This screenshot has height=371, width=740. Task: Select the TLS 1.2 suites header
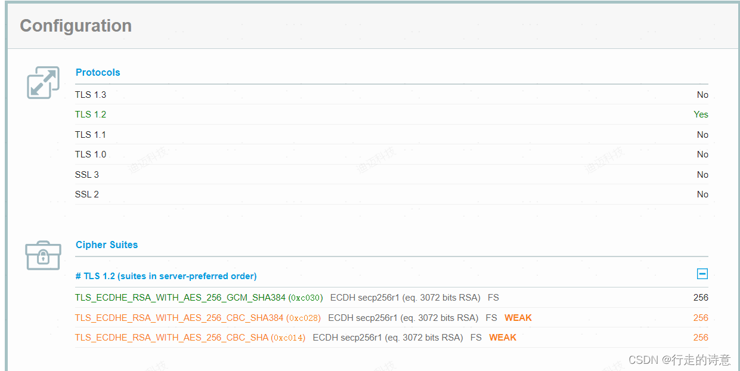point(165,276)
